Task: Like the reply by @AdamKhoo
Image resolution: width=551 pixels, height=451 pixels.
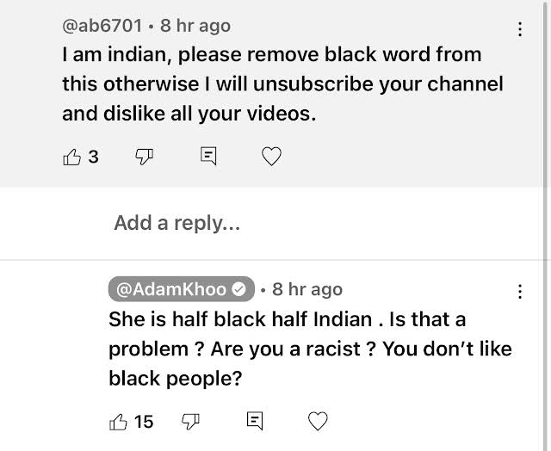Action: click(118, 422)
